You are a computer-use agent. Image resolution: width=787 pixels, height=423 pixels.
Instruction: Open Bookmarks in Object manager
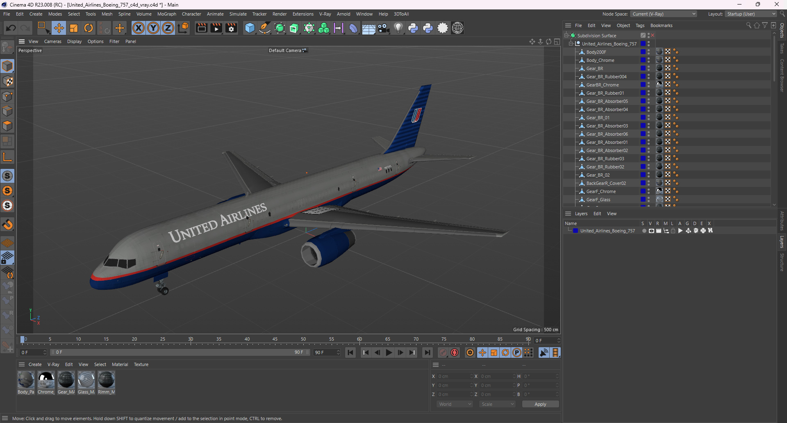coord(661,25)
